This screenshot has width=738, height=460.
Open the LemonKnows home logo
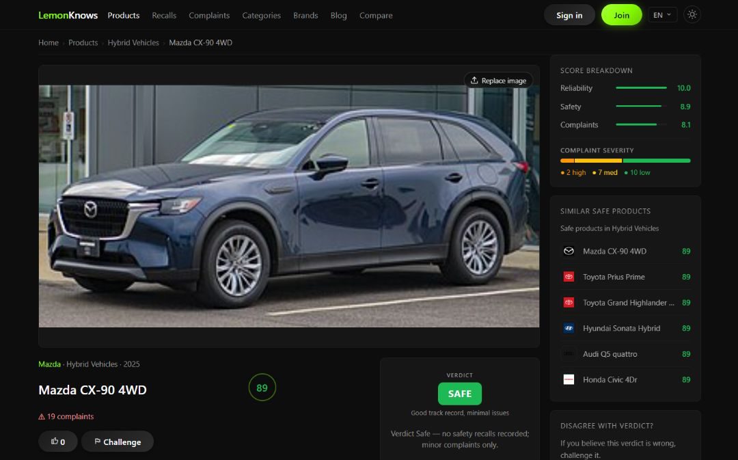[68, 15]
